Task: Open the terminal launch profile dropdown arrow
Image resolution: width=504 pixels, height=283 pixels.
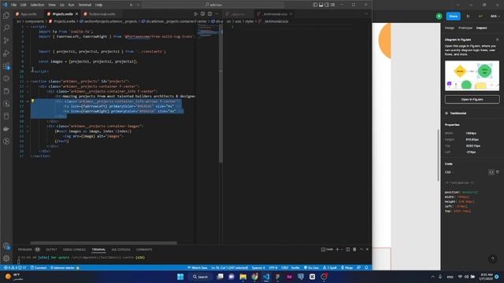Action: [x=341, y=249]
